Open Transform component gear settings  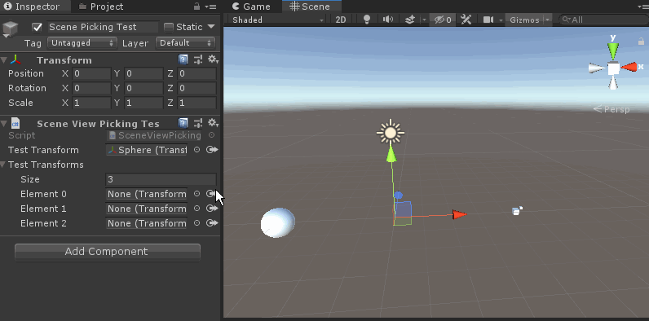pyautogui.click(x=213, y=59)
